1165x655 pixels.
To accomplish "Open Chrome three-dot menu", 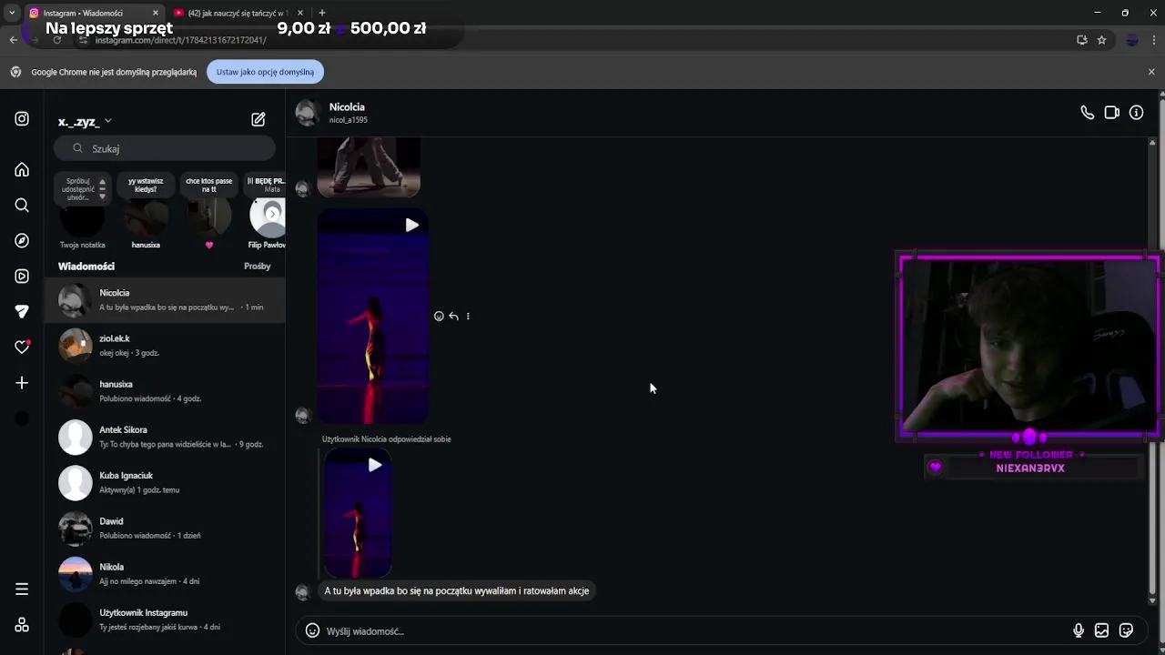I will pos(1153,40).
